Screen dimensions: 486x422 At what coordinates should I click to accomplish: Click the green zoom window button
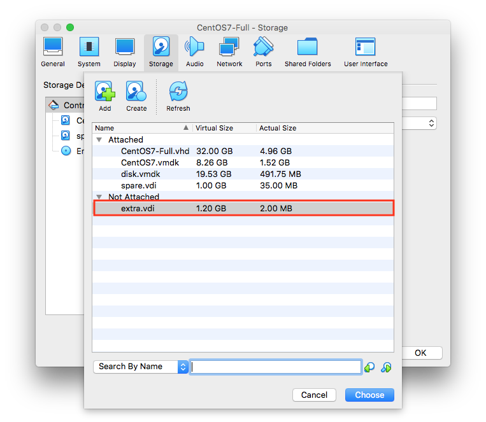[70, 27]
